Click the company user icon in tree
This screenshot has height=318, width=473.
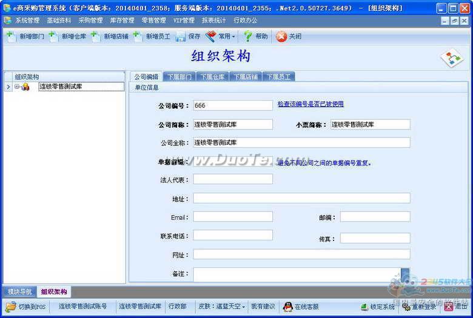coord(25,87)
